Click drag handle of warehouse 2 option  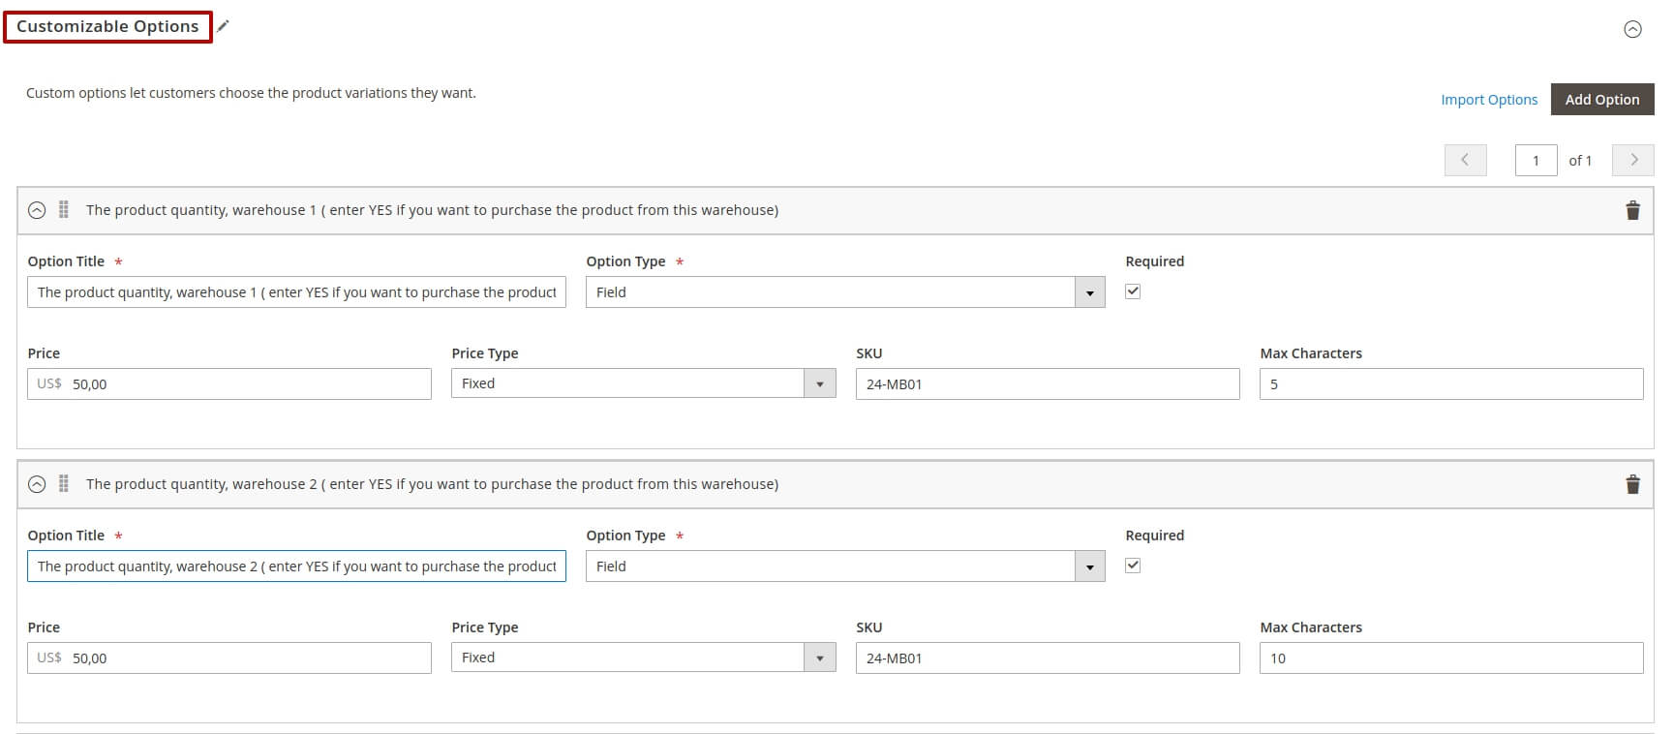(64, 484)
